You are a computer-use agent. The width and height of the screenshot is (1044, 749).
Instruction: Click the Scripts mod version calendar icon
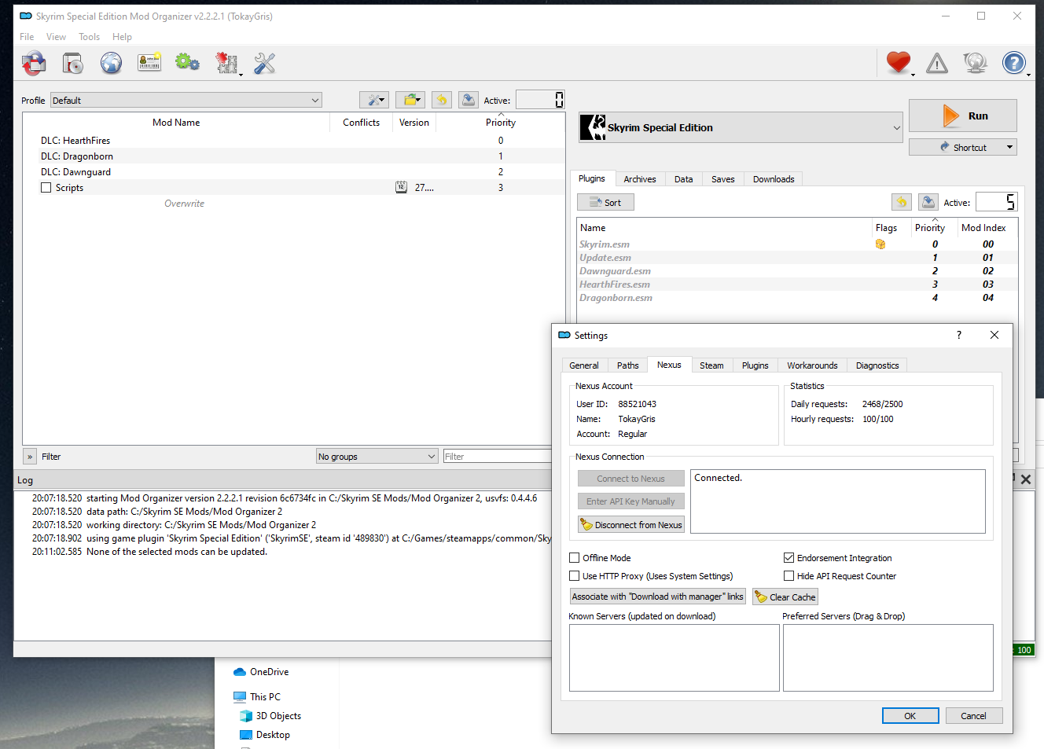401,187
